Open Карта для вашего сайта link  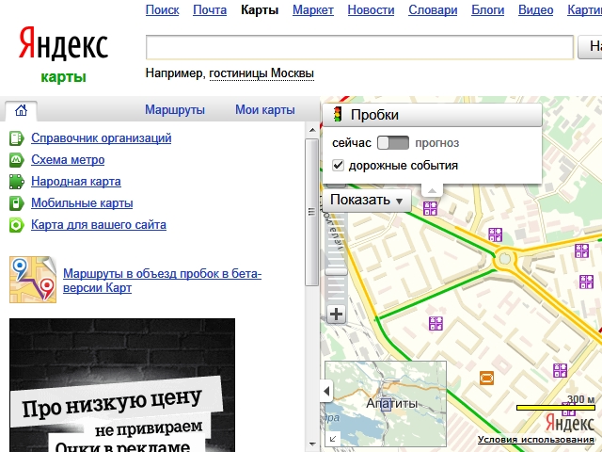[x=99, y=224]
